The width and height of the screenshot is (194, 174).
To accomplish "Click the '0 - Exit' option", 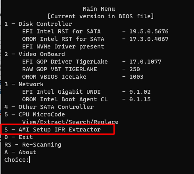I will click(x=19, y=137).
